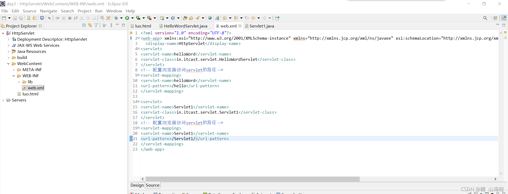Expand the Servers project node

coord(3,100)
